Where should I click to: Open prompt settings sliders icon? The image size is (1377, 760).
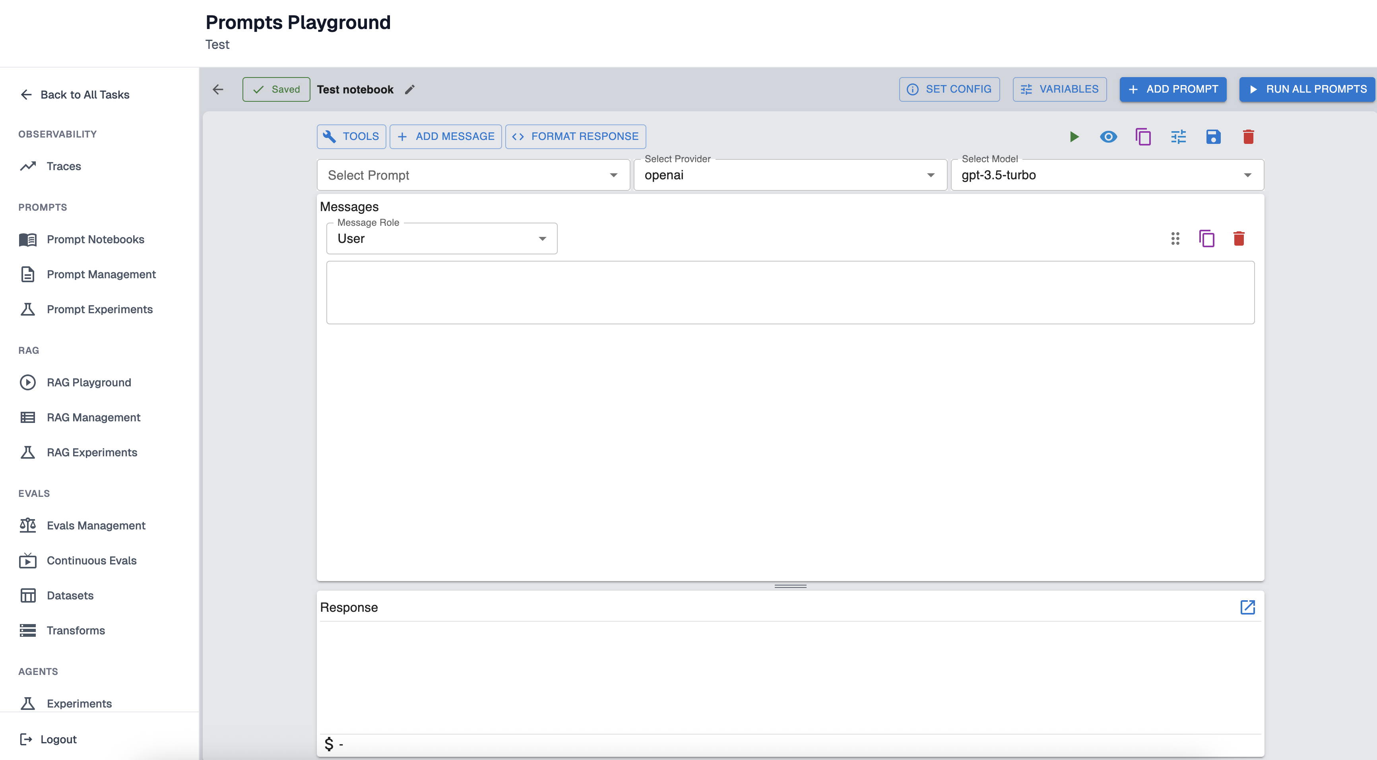coord(1178,137)
